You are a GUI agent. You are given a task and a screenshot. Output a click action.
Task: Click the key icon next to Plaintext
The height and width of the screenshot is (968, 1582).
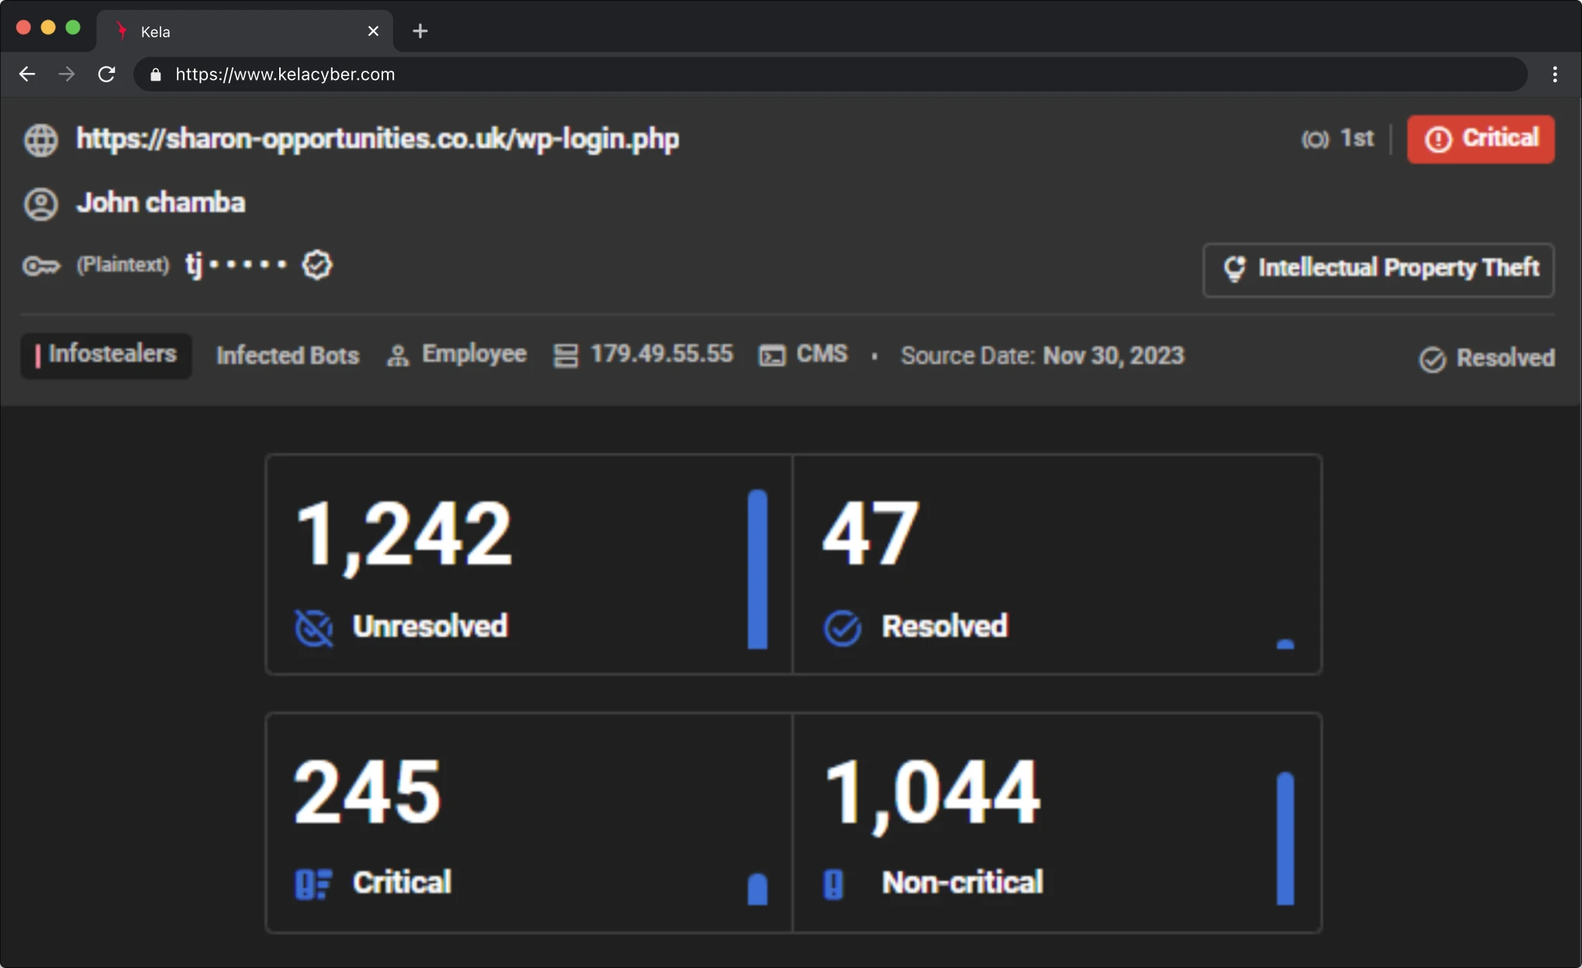(41, 266)
